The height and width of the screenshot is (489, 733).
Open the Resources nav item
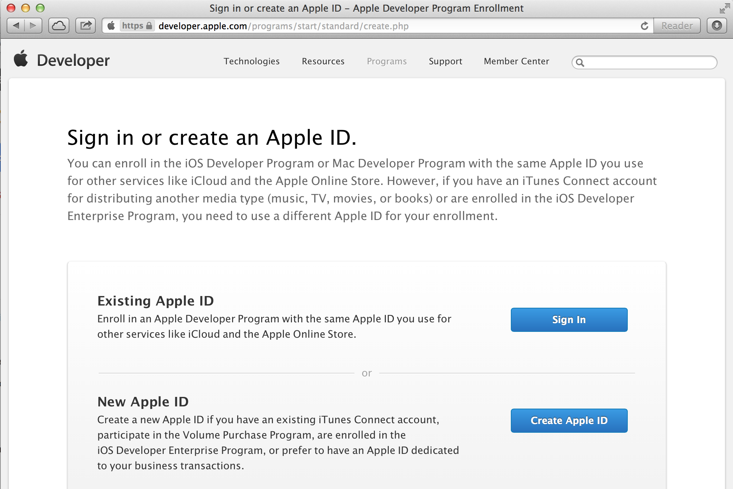pos(323,61)
